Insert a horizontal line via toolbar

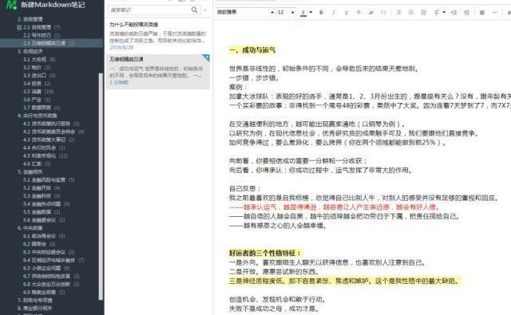tap(494, 13)
